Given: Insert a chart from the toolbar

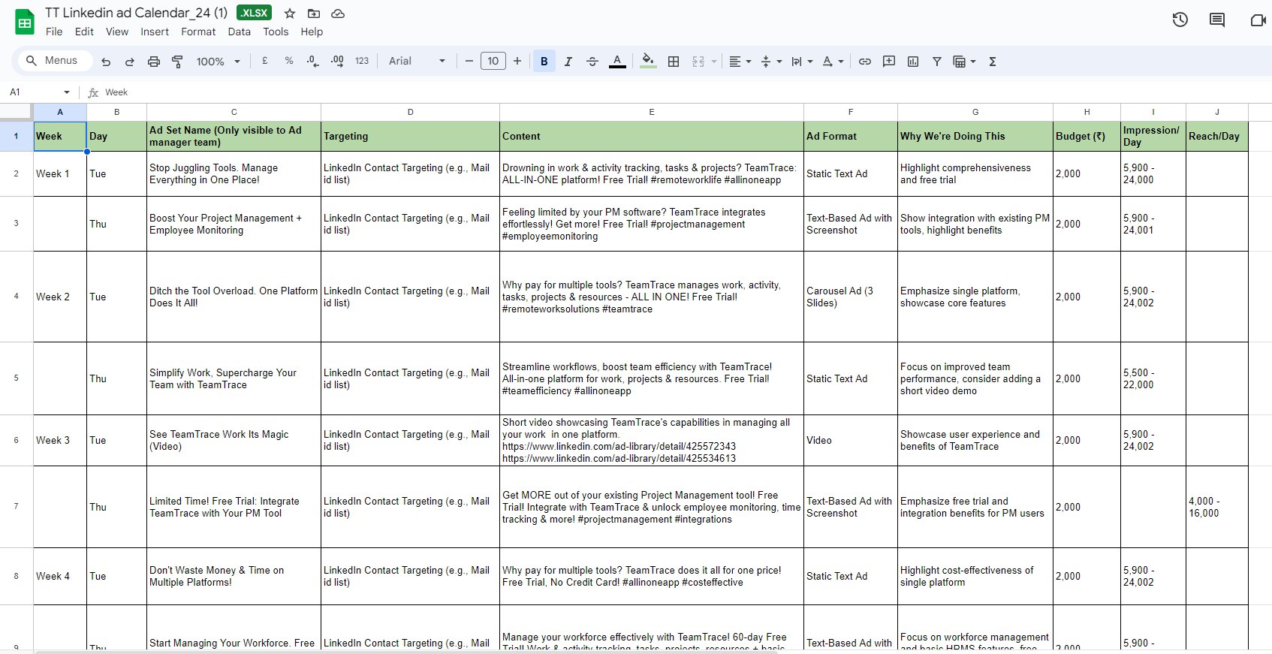Looking at the screenshot, I should [913, 62].
